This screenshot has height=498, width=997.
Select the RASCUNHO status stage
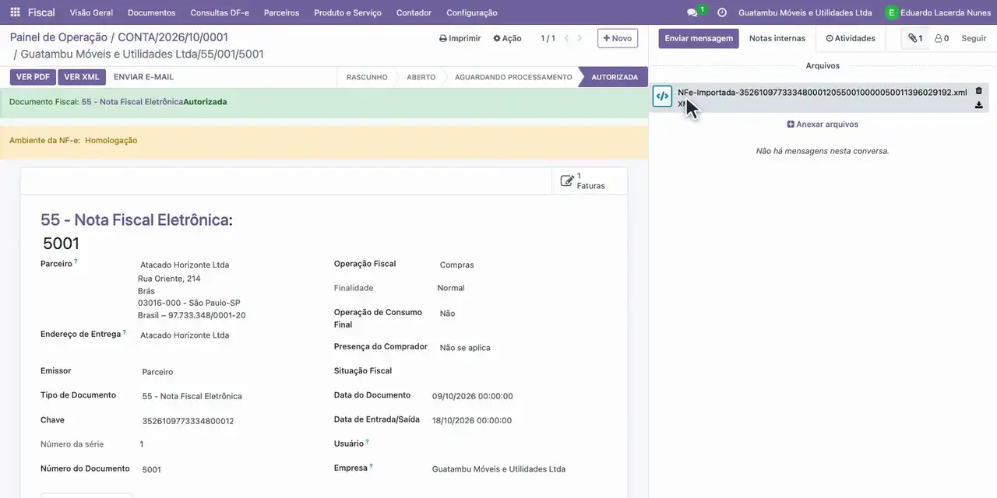(367, 77)
